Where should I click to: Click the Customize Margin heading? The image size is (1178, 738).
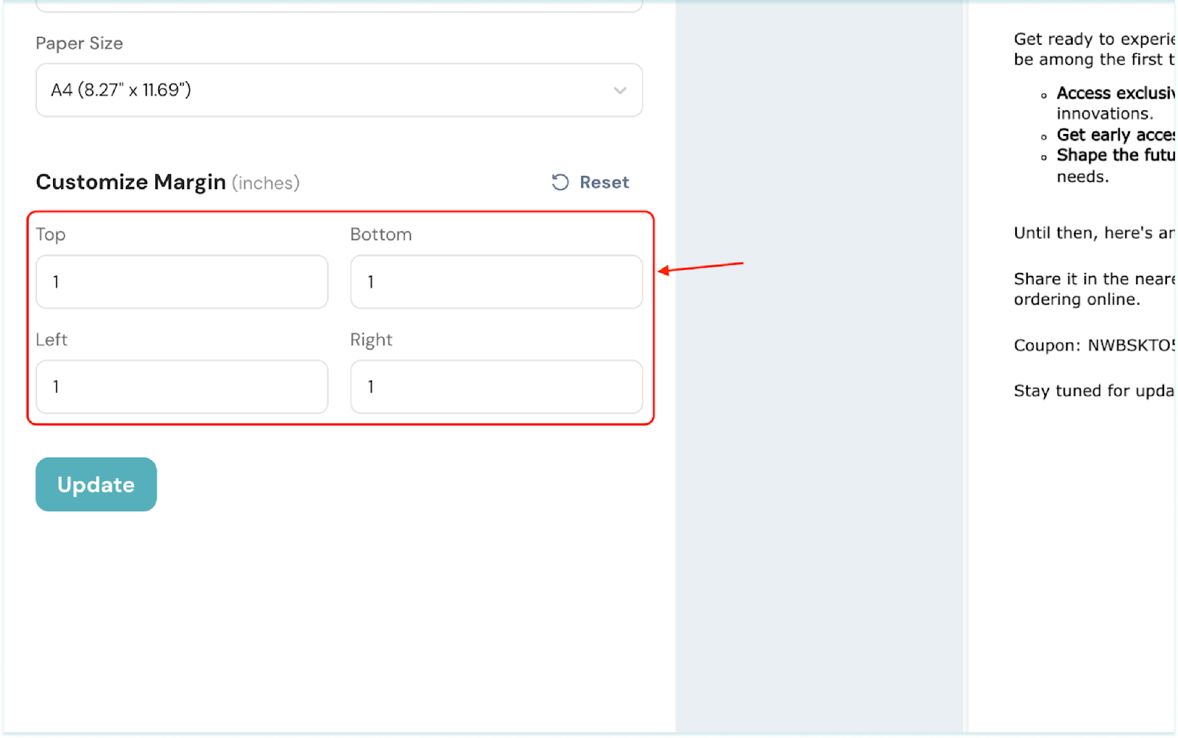(131, 182)
